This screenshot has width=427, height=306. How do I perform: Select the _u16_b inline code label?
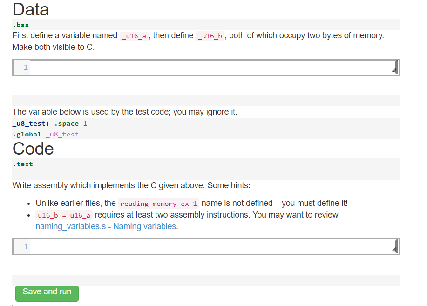(x=210, y=35)
